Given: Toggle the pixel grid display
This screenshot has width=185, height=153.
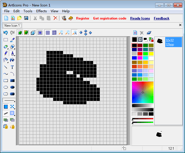Looking at the screenshot, I should coord(48,33).
